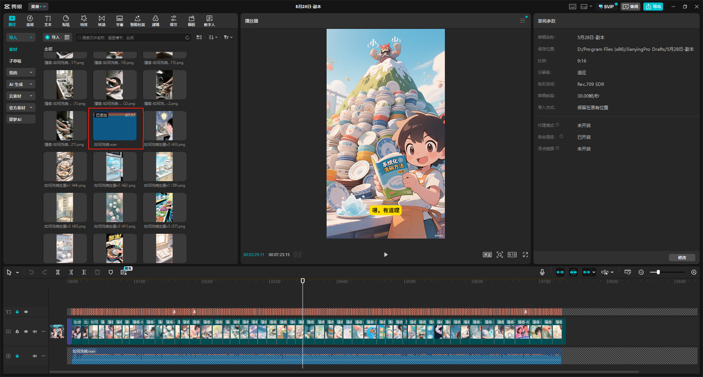Open the pointer tool mode dropdown
The width and height of the screenshot is (703, 377).
tap(18, 273)
